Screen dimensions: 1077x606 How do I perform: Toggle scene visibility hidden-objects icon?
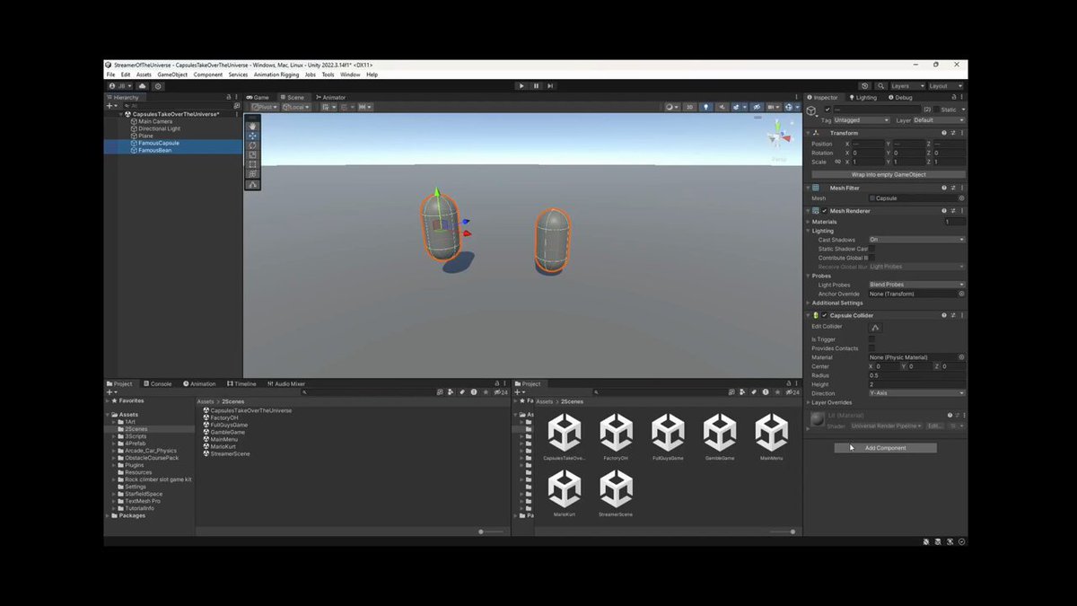click(757, 107)
